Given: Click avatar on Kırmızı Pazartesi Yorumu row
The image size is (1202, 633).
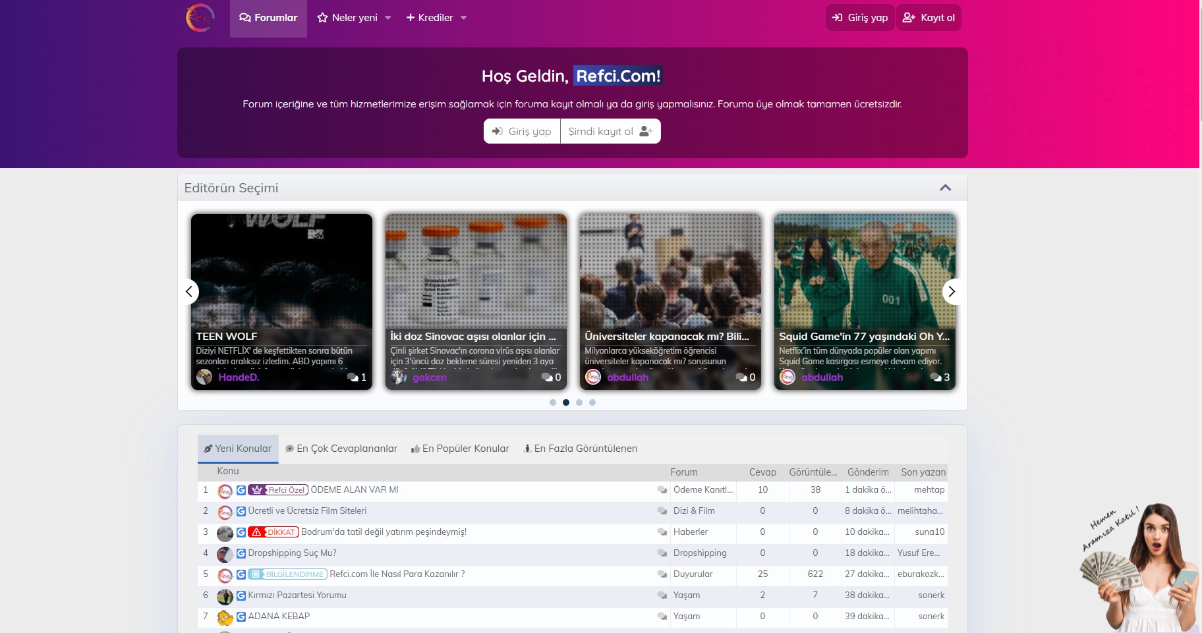Looking at the screenshot, I should (225, 597).
